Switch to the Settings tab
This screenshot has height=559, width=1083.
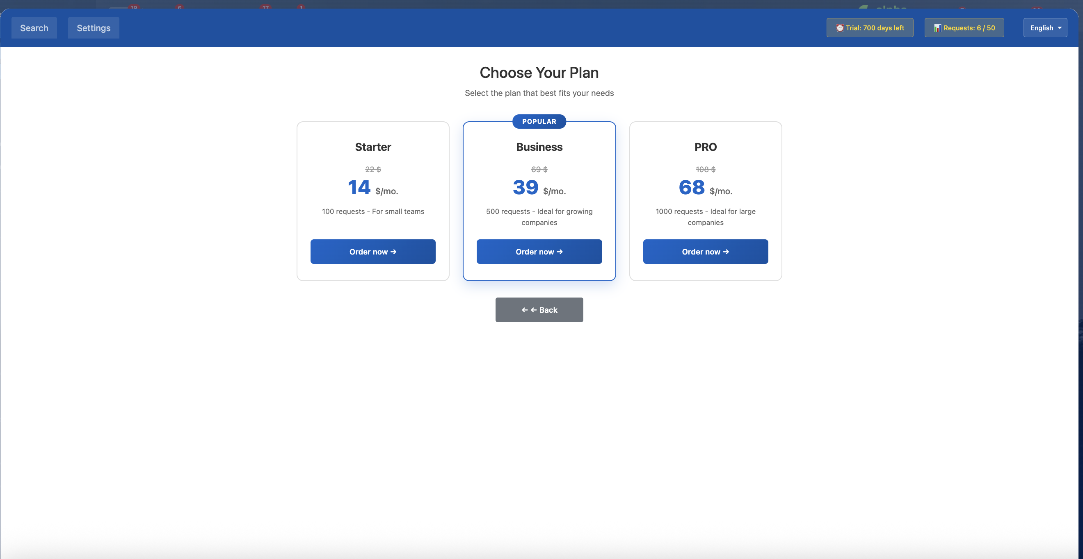(x=94, y=28)
